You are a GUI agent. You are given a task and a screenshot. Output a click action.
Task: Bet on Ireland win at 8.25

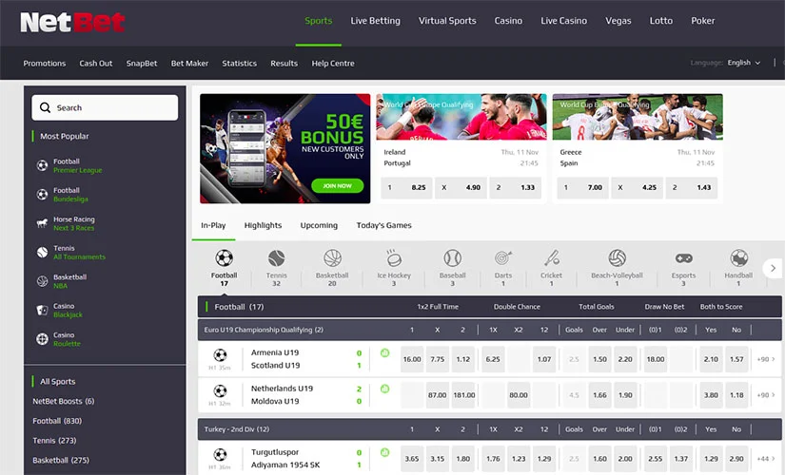point(406,187)
